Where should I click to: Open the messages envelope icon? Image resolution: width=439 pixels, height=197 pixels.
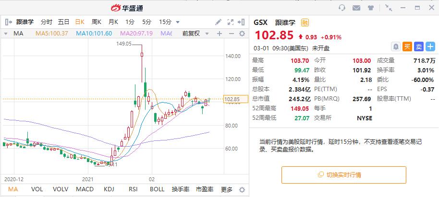[356, 8]
